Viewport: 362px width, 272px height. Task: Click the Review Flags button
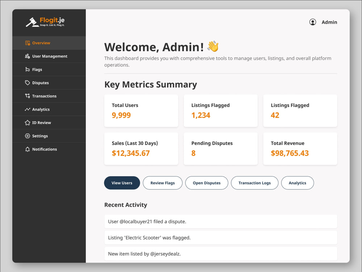click(x=163, y=183)
